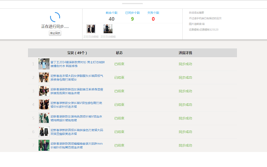Click the 宝贝 (49个) column header
The image size is (267, 167).
[77, 53]
